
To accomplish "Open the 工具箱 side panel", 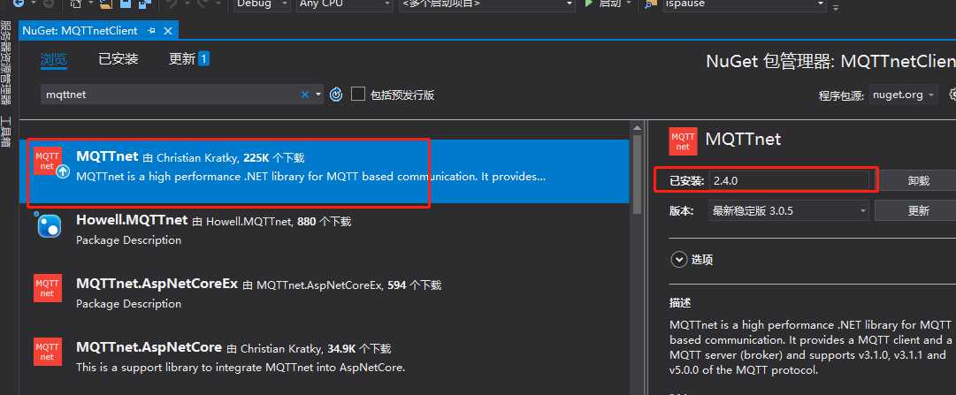I will (5, 133).
